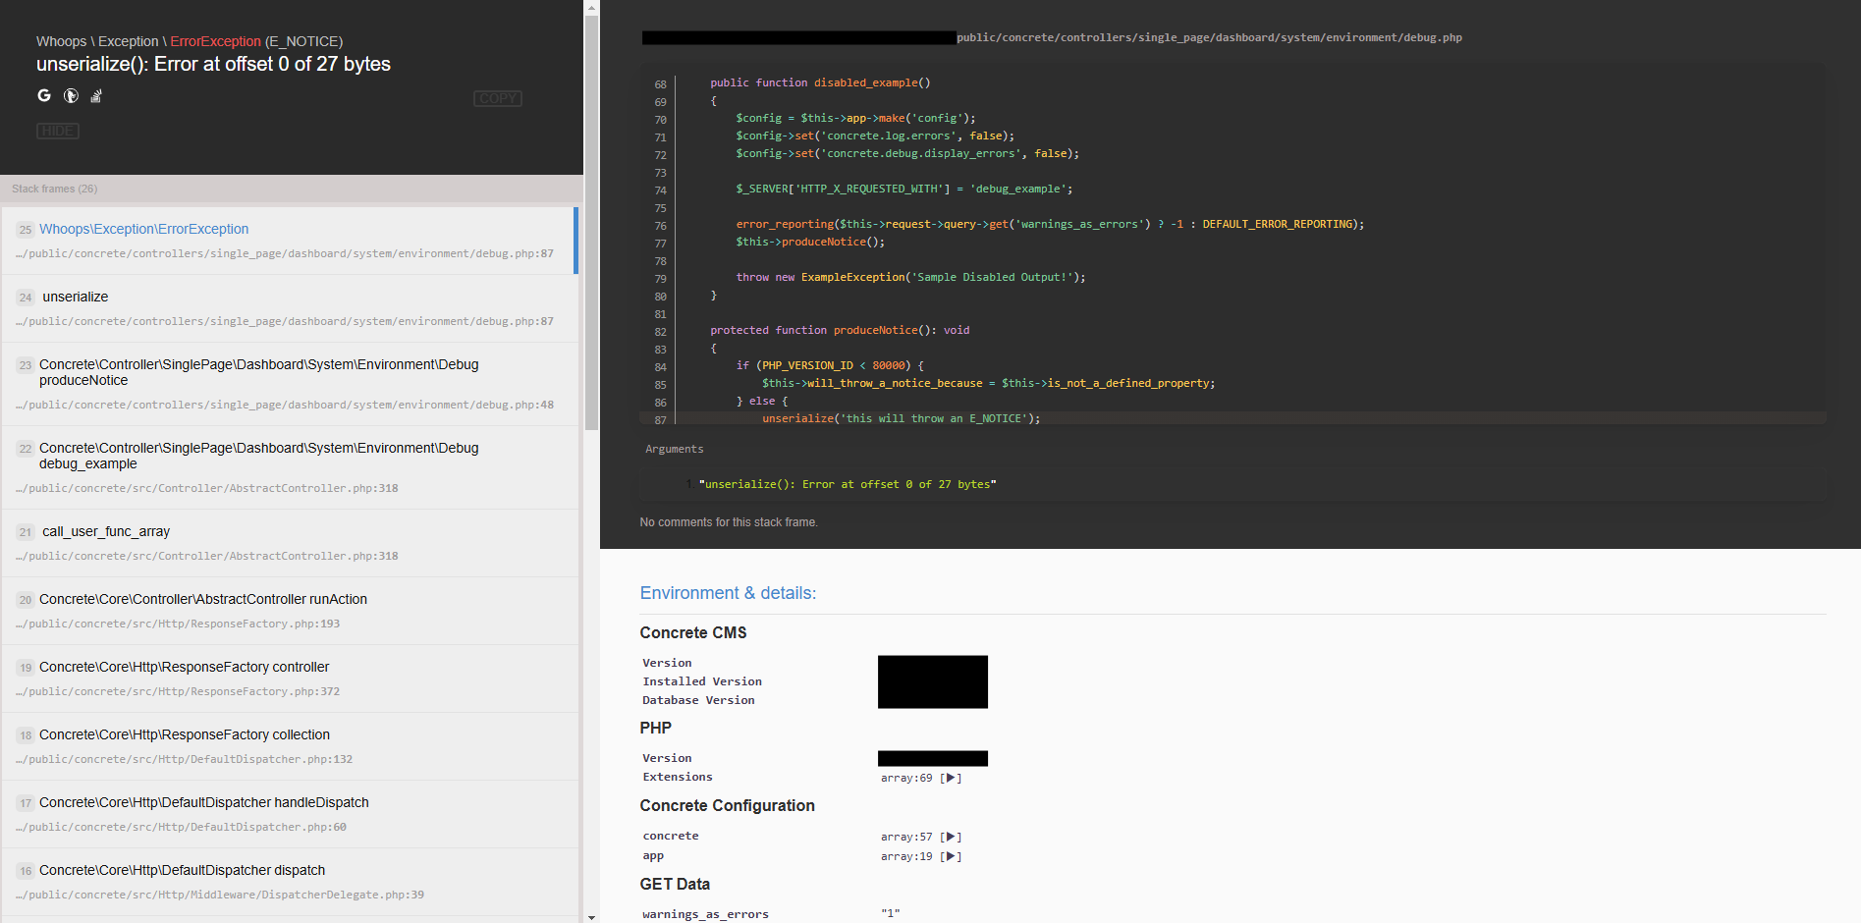1861x923 pixels.
Task: Expand the concrete configuration array:57
Action: [x=951, y=837]
